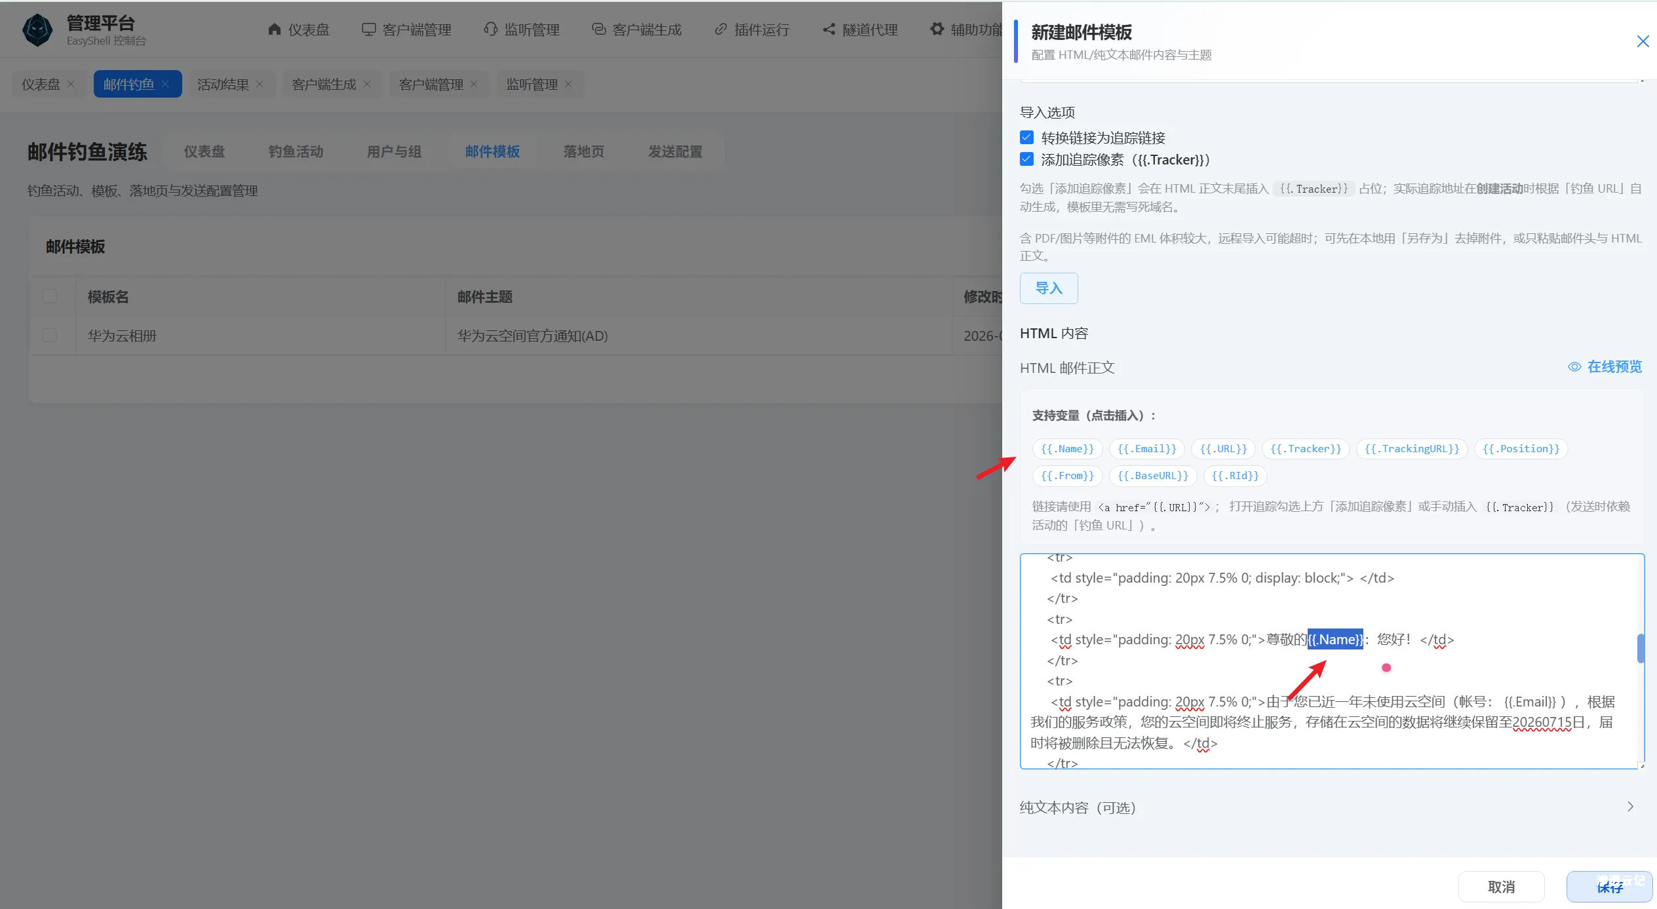Open the 仪表盘 home icon menu
This screenshot has width=1657, height=909.
pos(298,29)
